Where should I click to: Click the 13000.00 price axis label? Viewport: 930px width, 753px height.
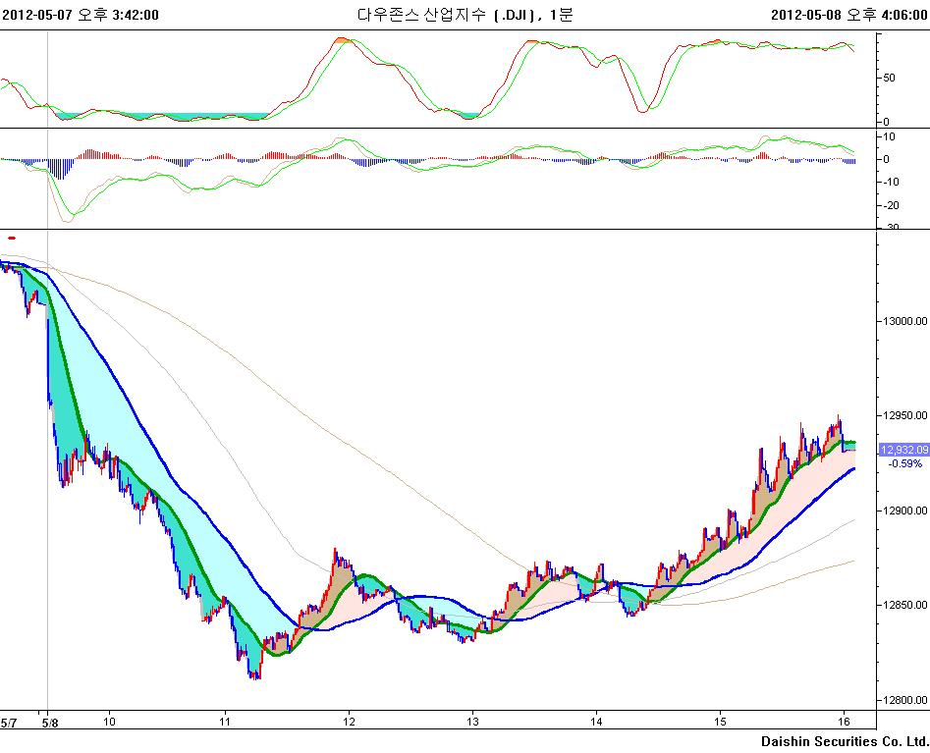coord(903,321)
